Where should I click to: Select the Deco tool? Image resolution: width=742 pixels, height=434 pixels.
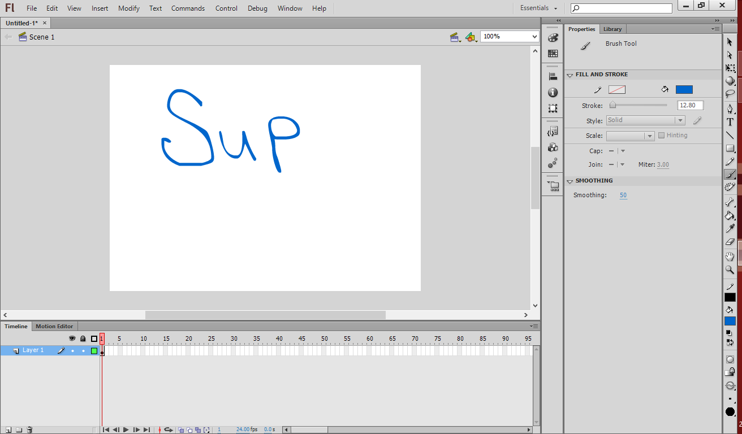[x=730, y=187]
